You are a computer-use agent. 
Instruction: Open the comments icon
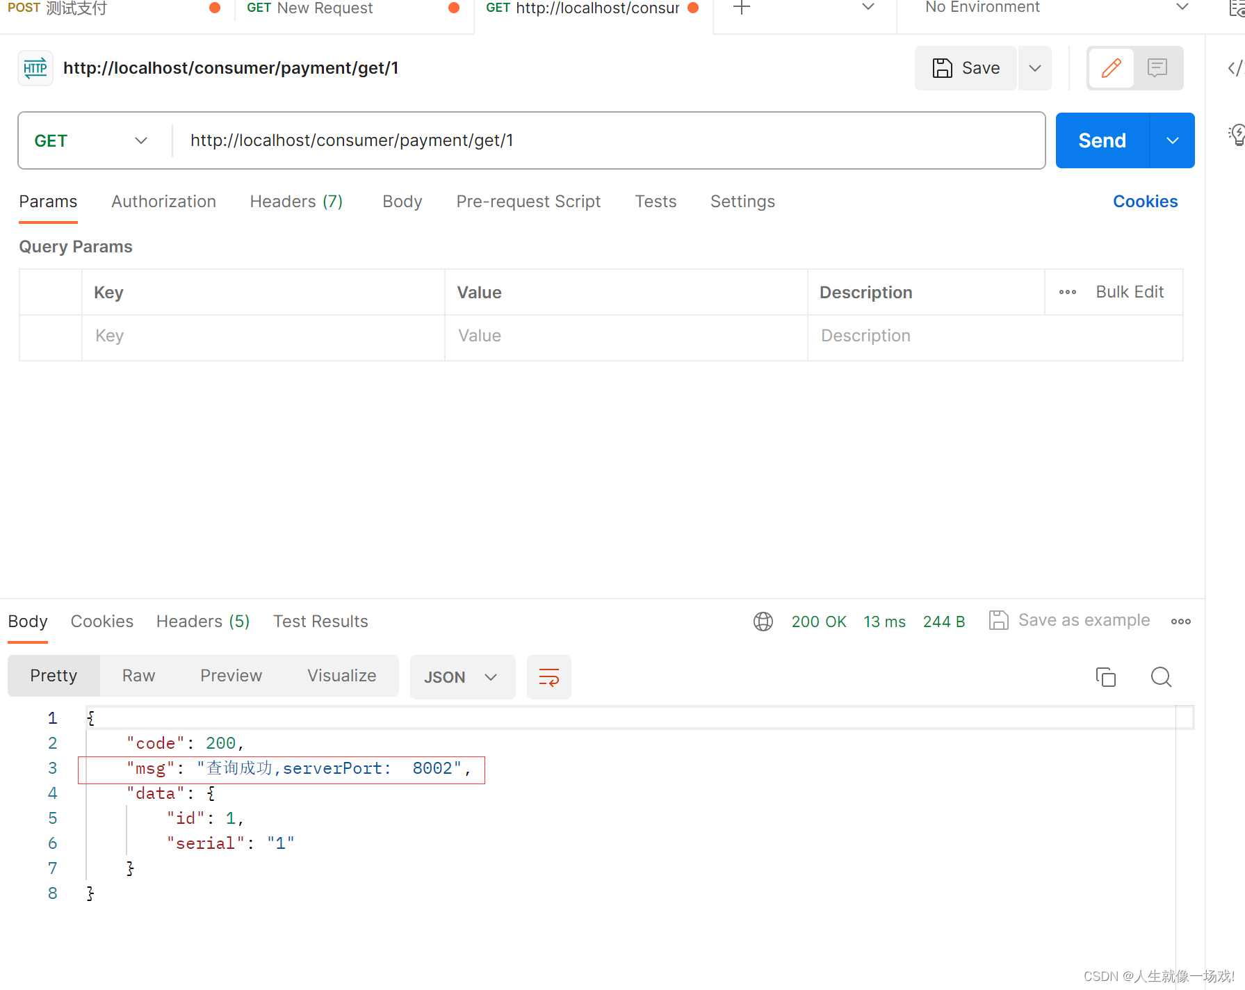click(1157, 68)
